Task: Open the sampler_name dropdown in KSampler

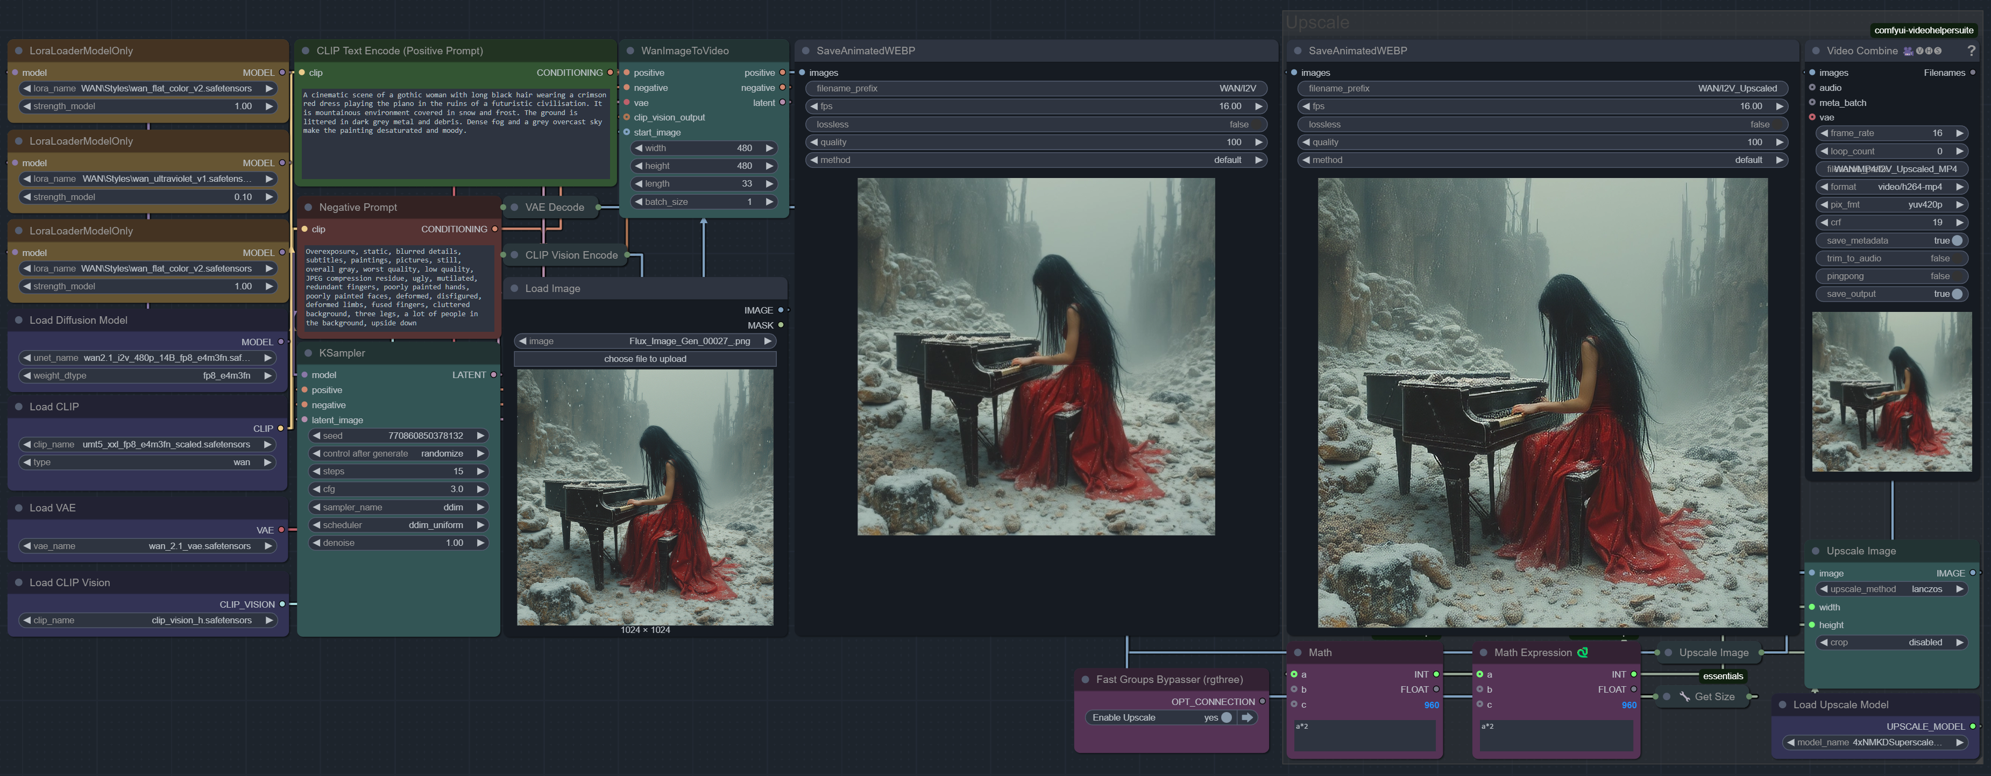Action: 398,507
